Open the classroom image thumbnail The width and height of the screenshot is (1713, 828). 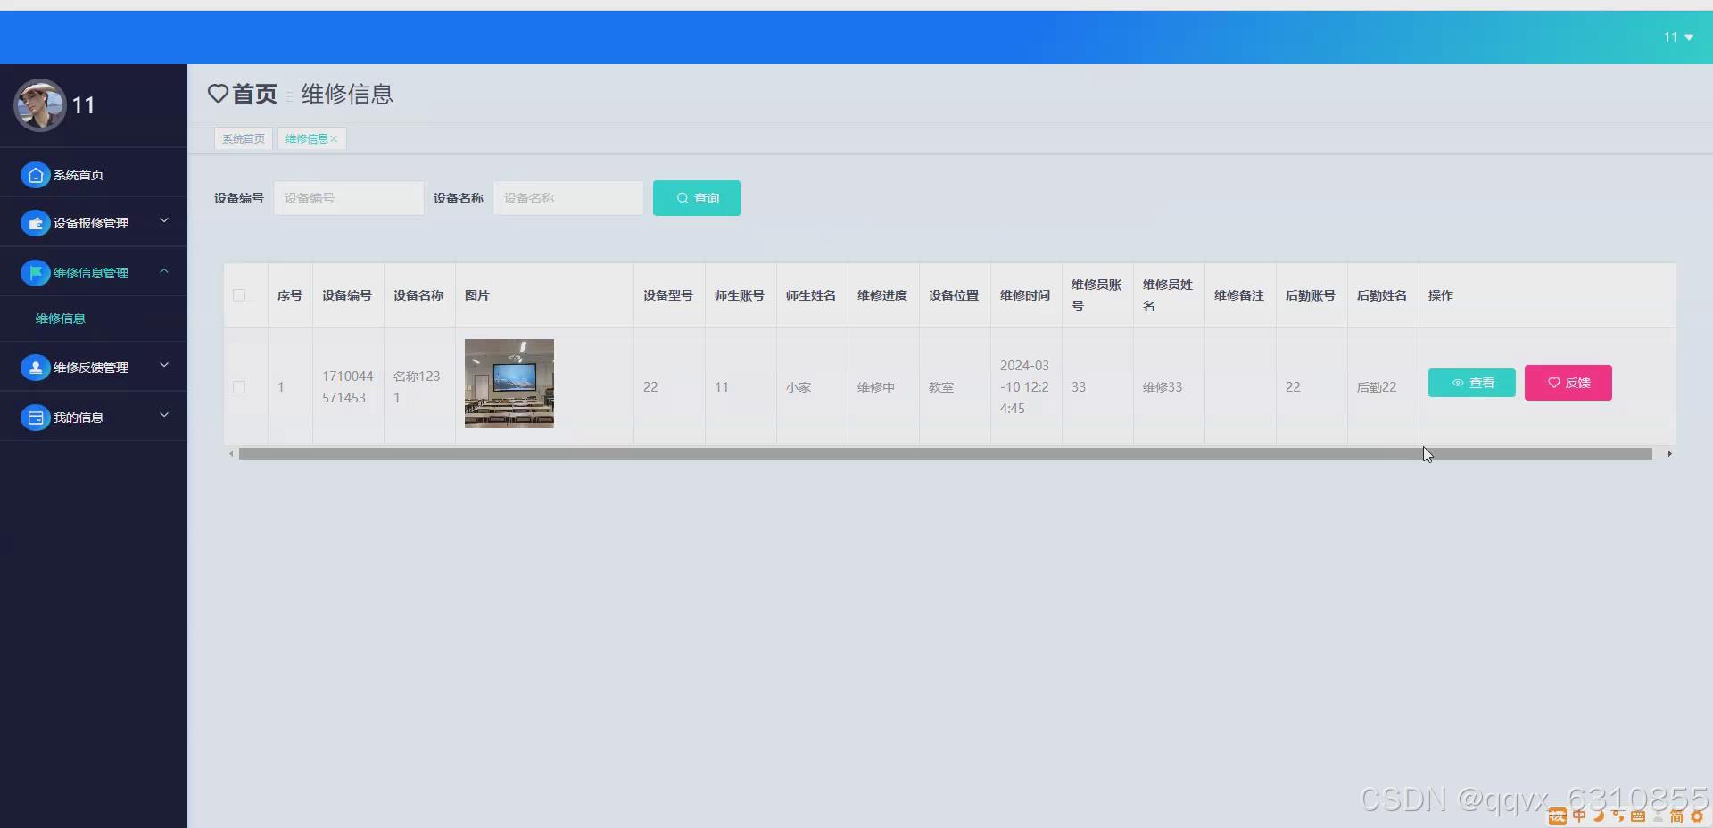(509, 384)
